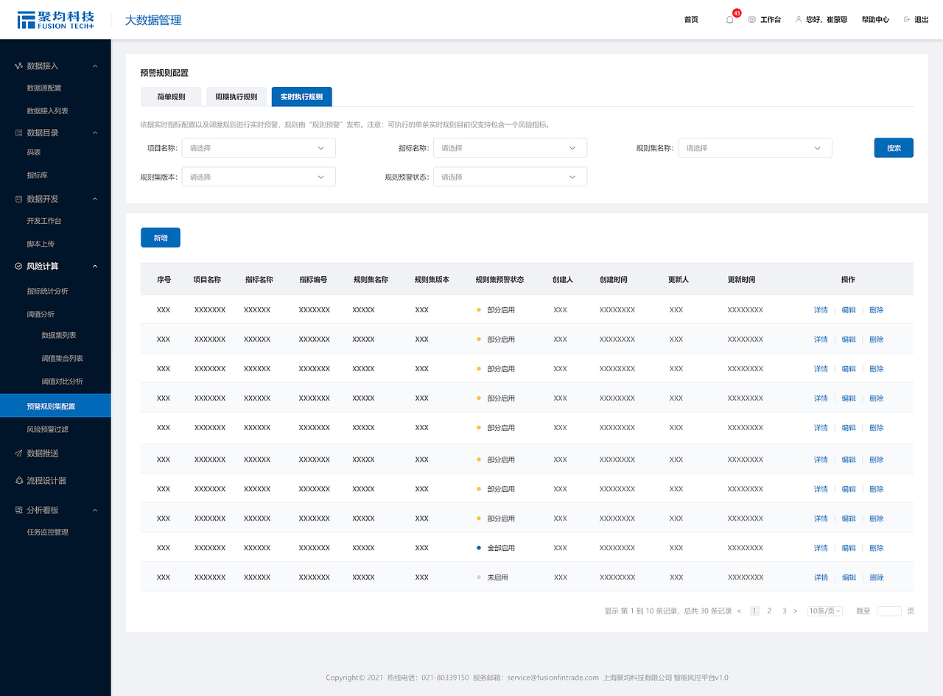
Task: Click the 退出 logout icon
Action: click(906, 20)
